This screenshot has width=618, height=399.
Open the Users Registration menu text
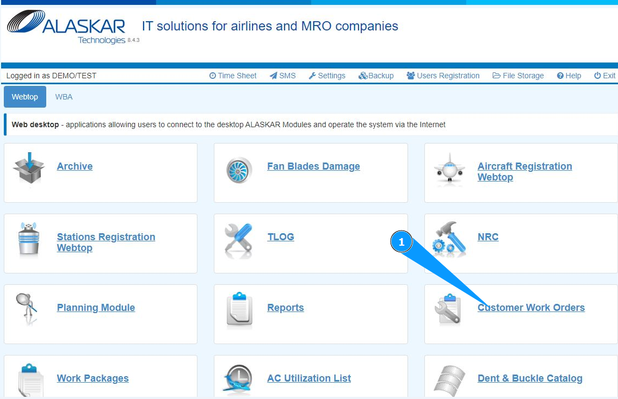(x=448, y=76)
